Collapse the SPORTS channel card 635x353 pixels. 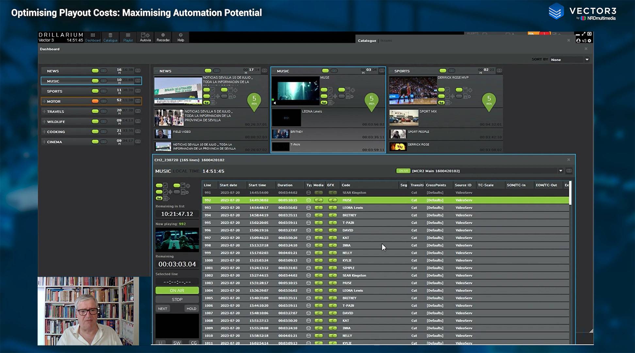coord(391,71)
